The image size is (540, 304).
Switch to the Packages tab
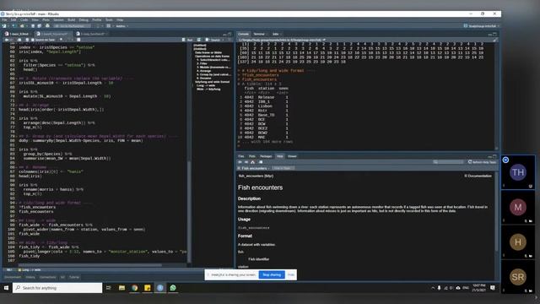pyautogui.click(x=266, y=156)
